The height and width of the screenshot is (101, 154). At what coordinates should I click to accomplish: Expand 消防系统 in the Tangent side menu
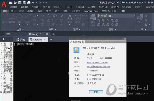pos(8,69)
